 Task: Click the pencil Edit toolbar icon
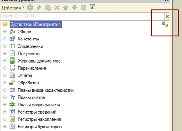39,8
